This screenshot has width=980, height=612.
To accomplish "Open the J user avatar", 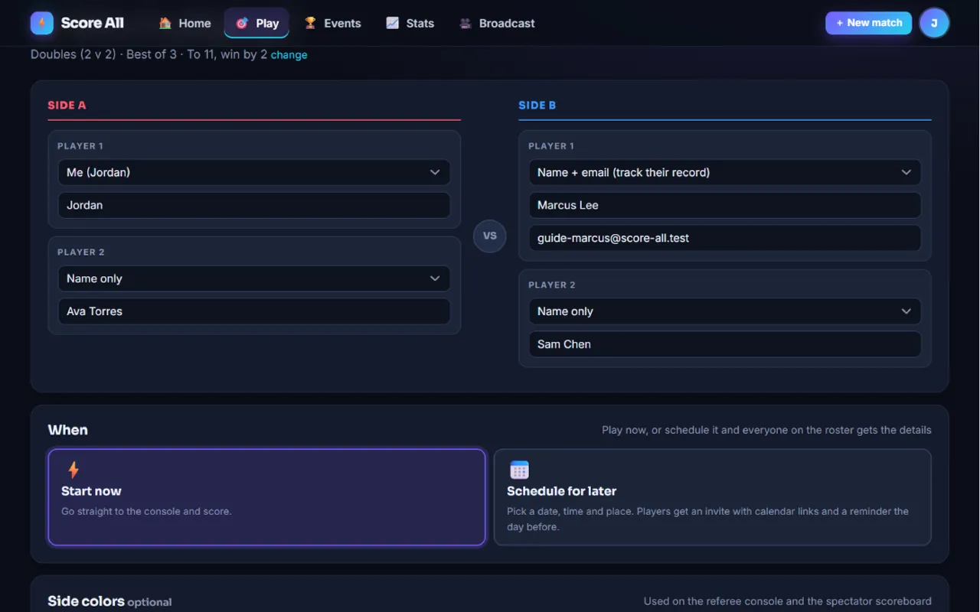I will pyautogui.click(x=934, y=23).
